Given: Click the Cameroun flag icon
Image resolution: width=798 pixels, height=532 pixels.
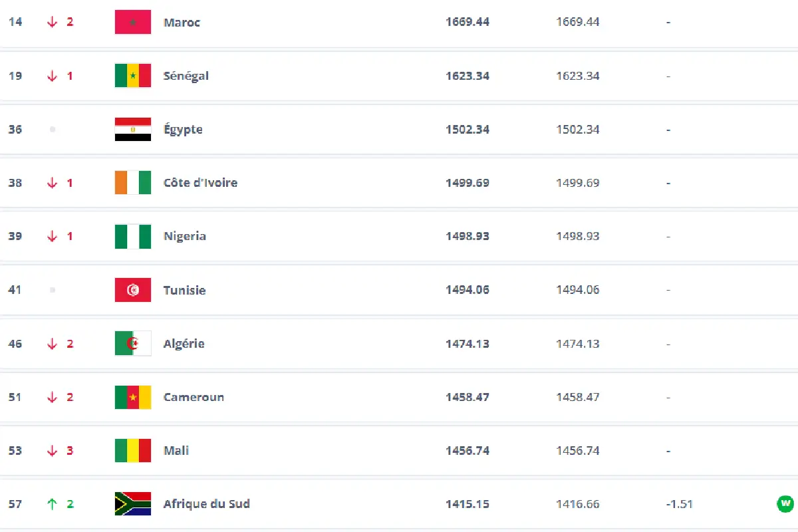Looking at the screenshot, I should [133, 397].
